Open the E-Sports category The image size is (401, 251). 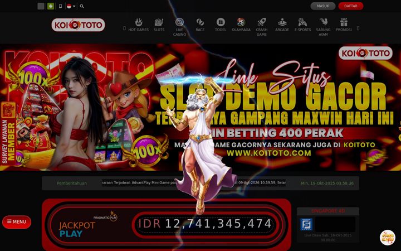point(302,25)
